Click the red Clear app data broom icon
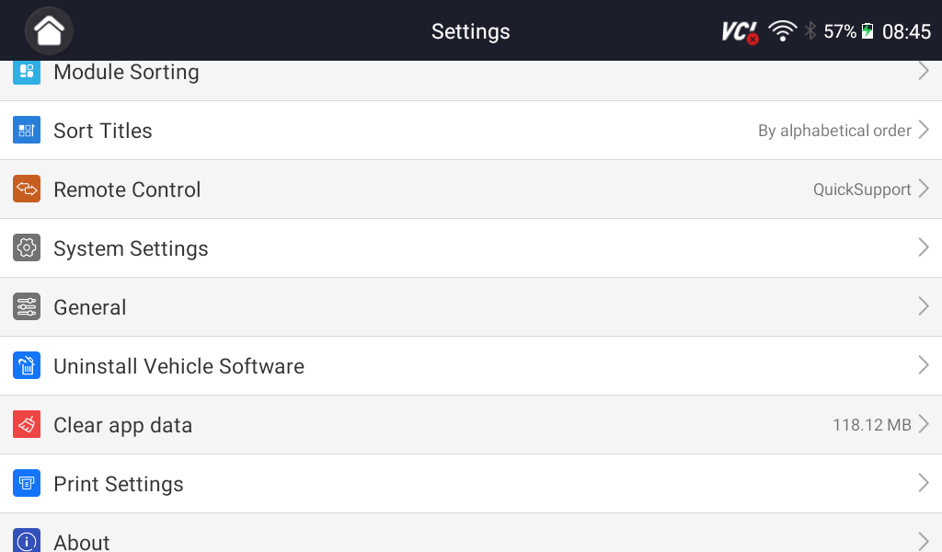942x552 pixels. (x=27, y=425)
